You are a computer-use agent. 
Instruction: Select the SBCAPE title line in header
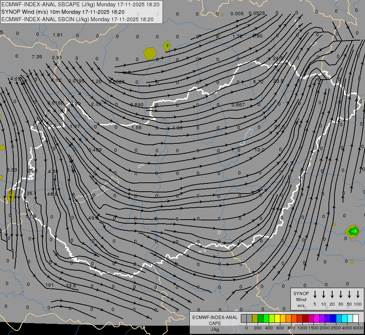(81, 4)
